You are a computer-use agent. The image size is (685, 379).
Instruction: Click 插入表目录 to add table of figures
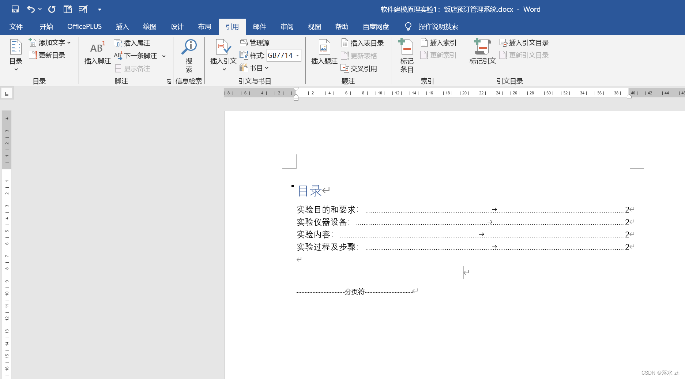(x=362, y=43)
